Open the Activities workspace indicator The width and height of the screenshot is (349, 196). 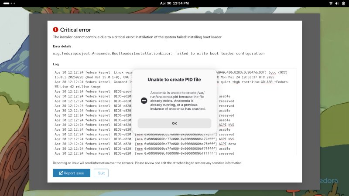[x=9, y=3]
